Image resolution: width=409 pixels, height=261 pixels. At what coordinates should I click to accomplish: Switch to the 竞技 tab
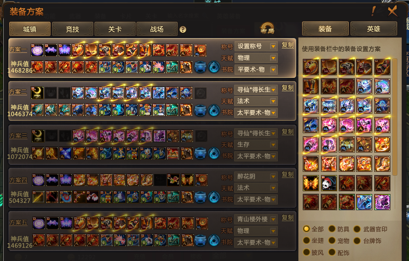pyautogui.click(x=73, y=29)
